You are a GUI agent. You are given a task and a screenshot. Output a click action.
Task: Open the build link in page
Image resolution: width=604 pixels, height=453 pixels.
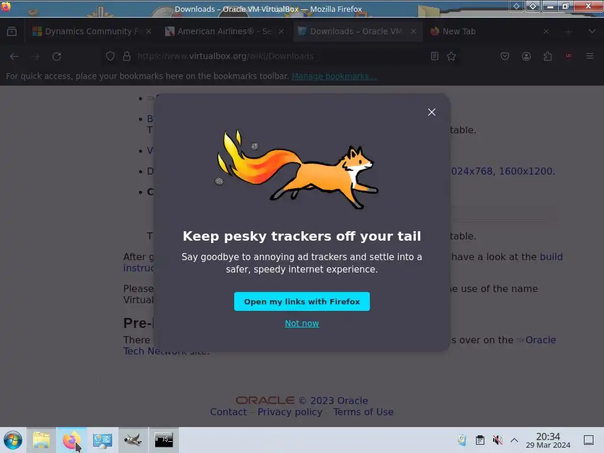tap(552, 257)
